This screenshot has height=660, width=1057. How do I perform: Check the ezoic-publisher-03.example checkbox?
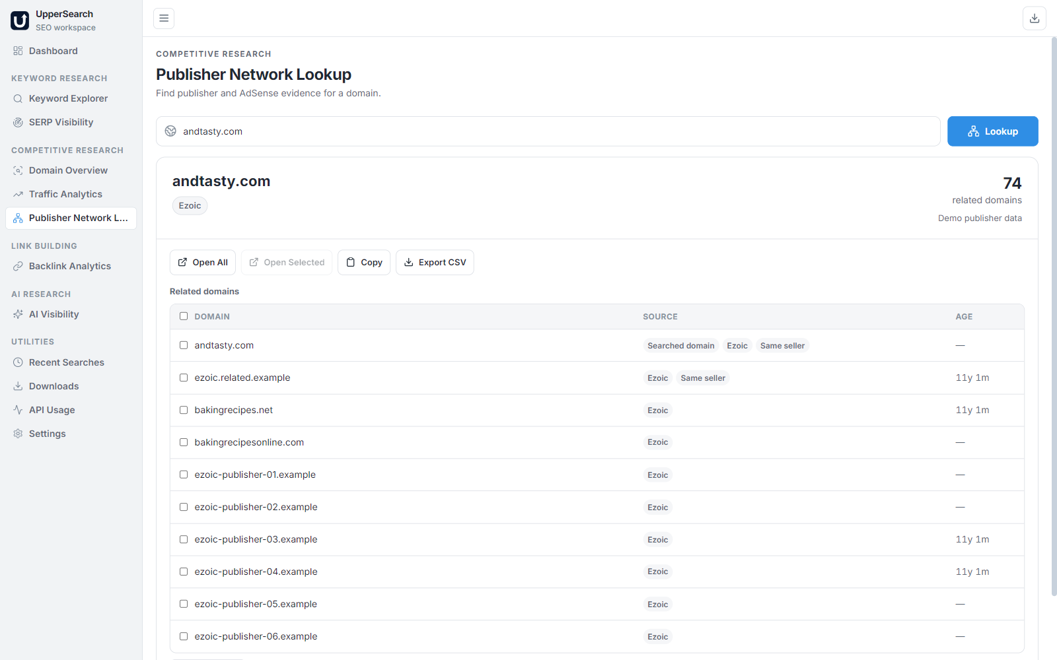click(184, 539)
